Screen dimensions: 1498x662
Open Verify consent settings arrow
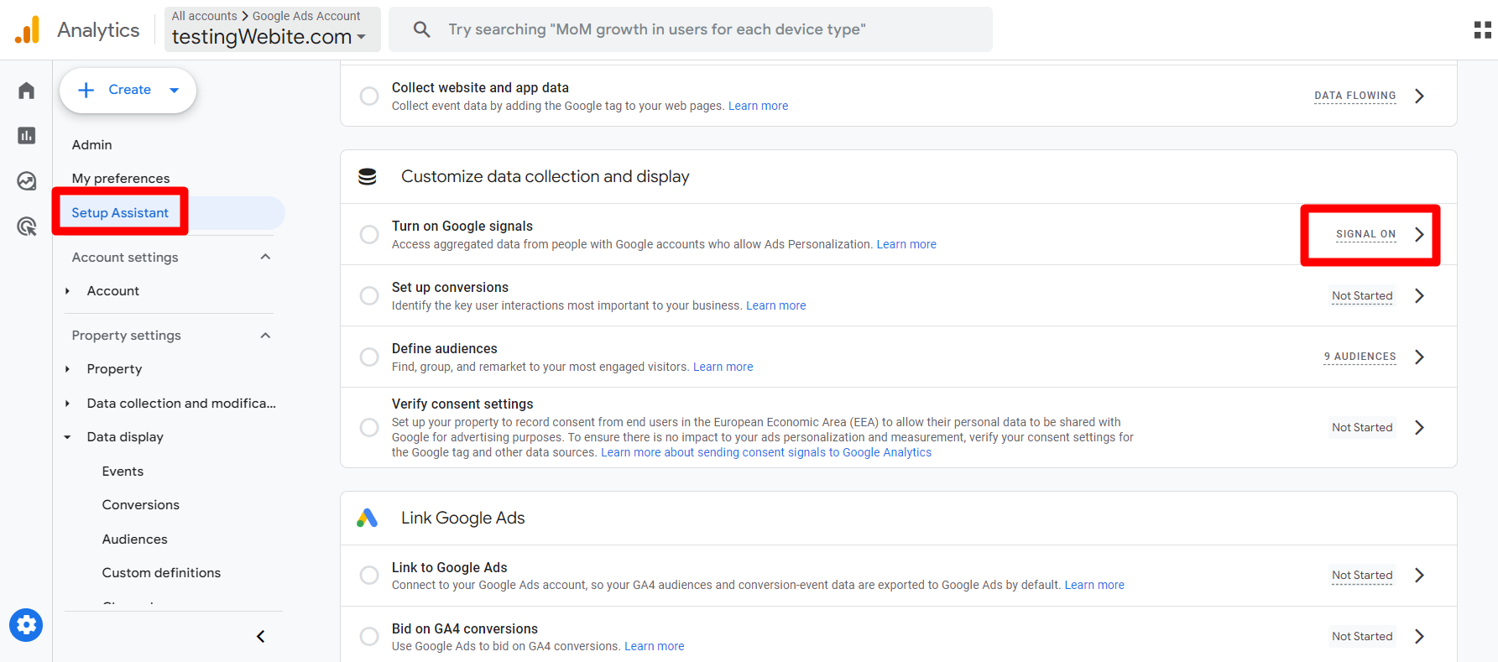(1419, 427)
